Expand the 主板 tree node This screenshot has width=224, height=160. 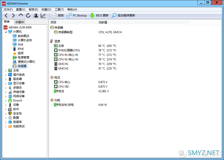pyautogui.click(x=6, y=71)
